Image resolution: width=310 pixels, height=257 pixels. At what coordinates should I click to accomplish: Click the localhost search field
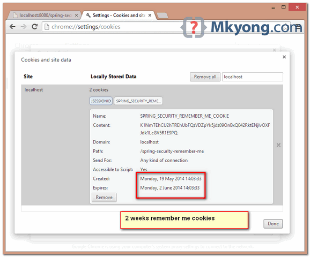point(252,77)
